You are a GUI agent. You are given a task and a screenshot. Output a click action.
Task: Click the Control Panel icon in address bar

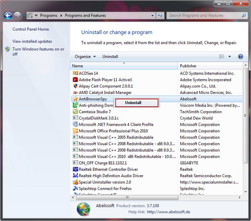click(x=30, y=16)
